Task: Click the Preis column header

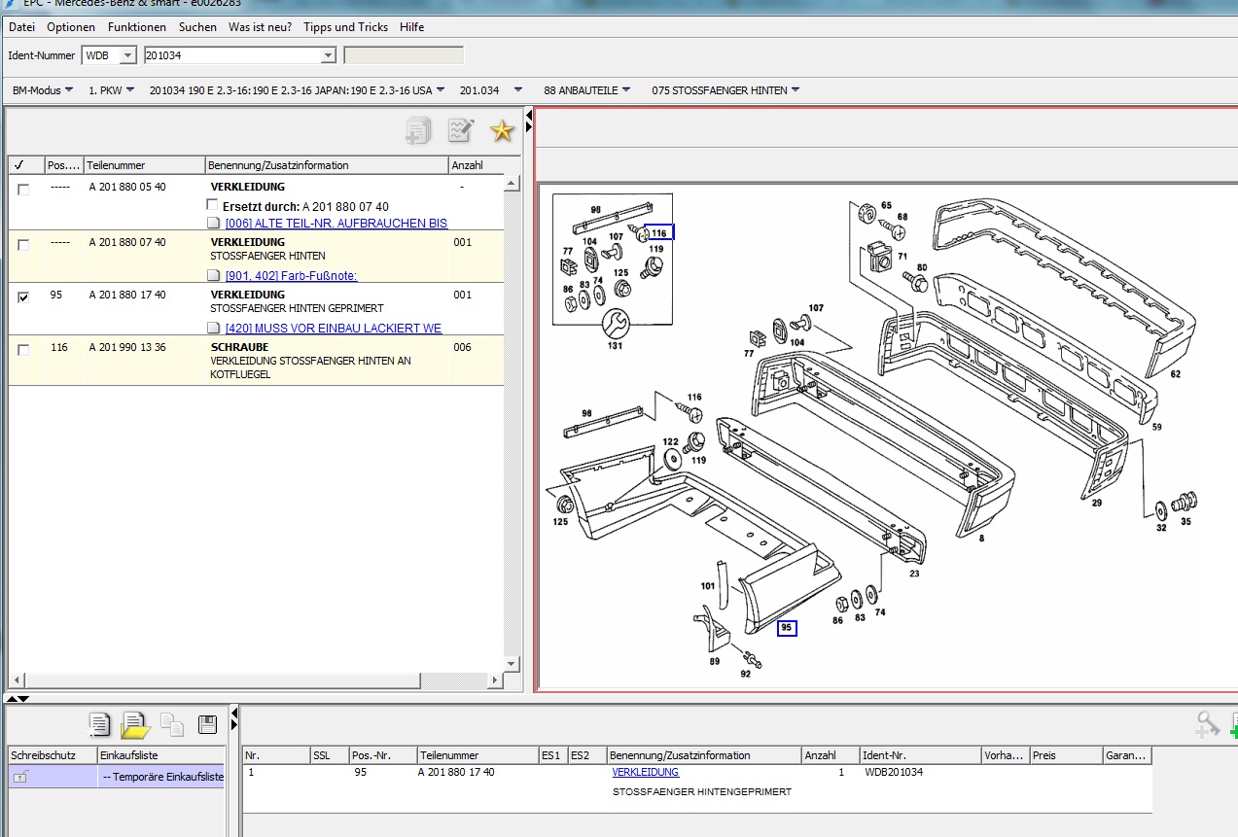Action: 1065,755
